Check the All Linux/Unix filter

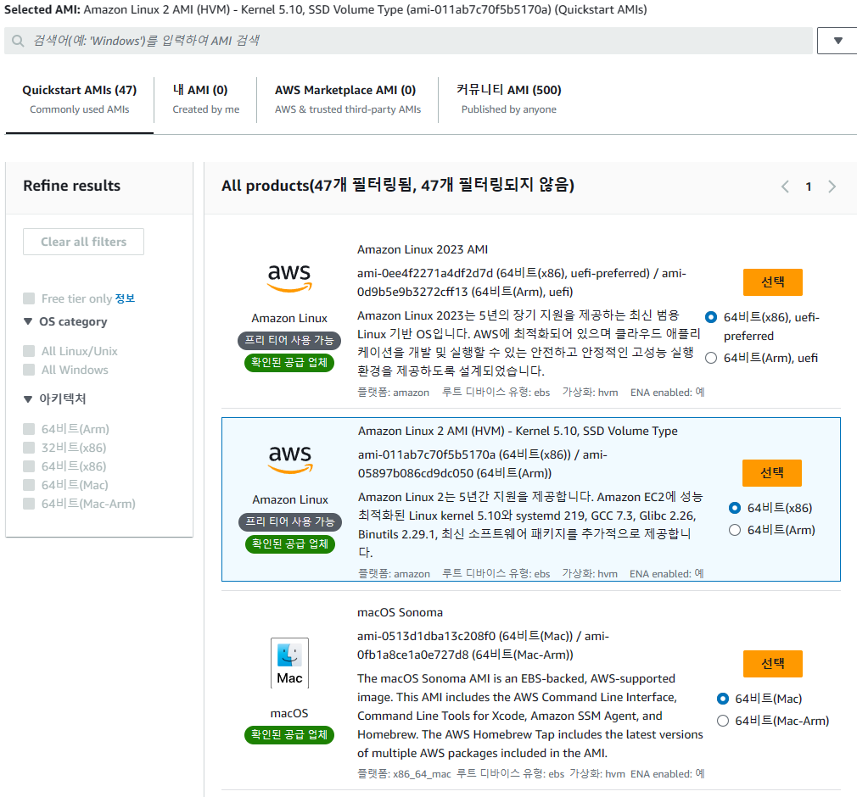pos(29,351)
